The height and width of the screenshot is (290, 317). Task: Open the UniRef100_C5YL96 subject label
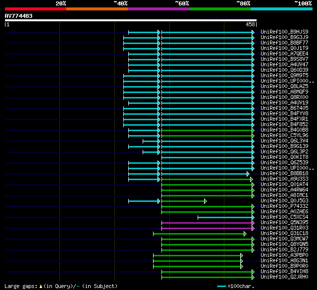click(284, 135)
